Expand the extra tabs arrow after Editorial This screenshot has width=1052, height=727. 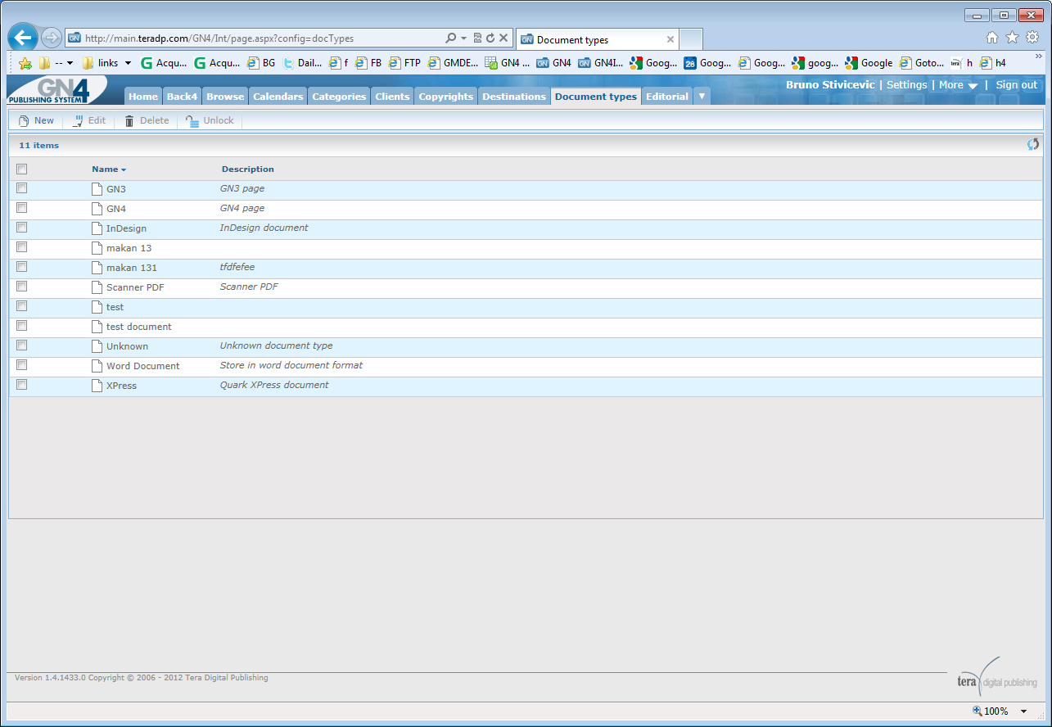pos(702,96)
